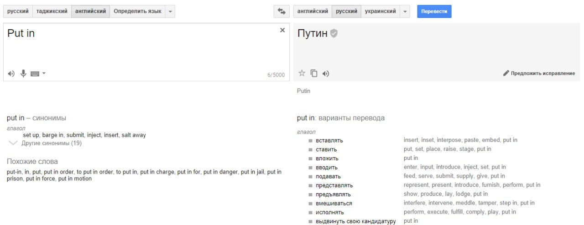
Task: Expand the keyboard input options arrow
Action: (44, 73)
